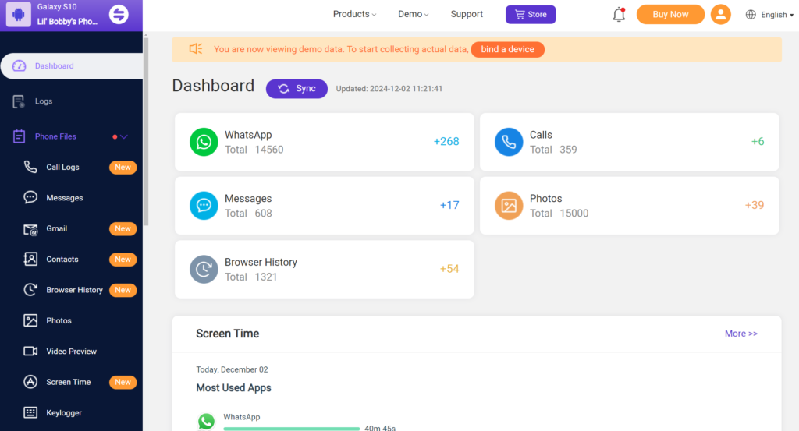
Task: Click the switch device round icon
Action: [119, 14]
